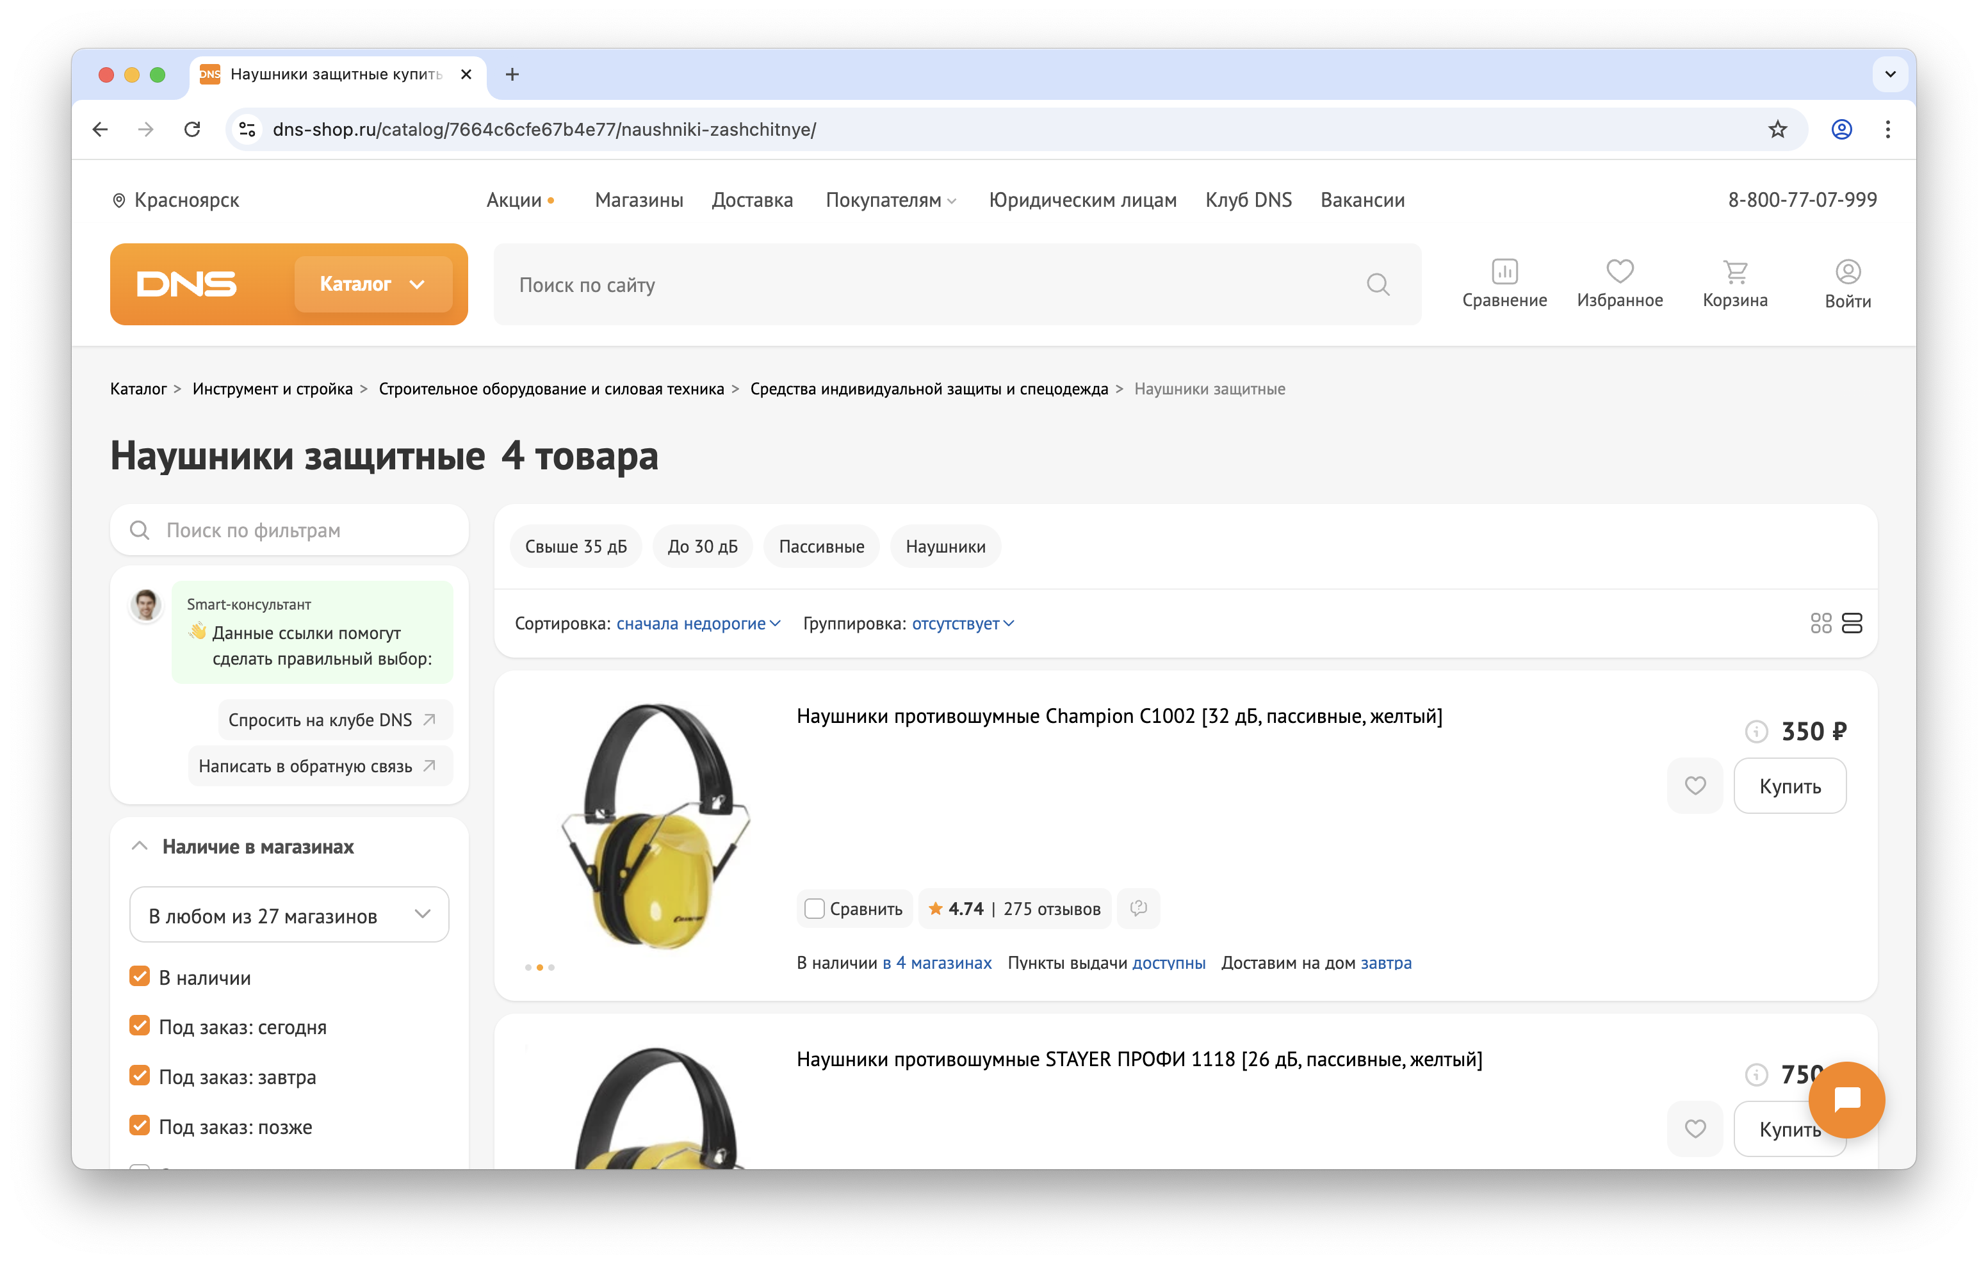Open the Chrome profile avatar

coord(1841,129)
